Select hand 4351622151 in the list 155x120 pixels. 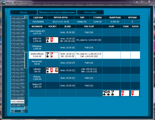pos(18,47)
